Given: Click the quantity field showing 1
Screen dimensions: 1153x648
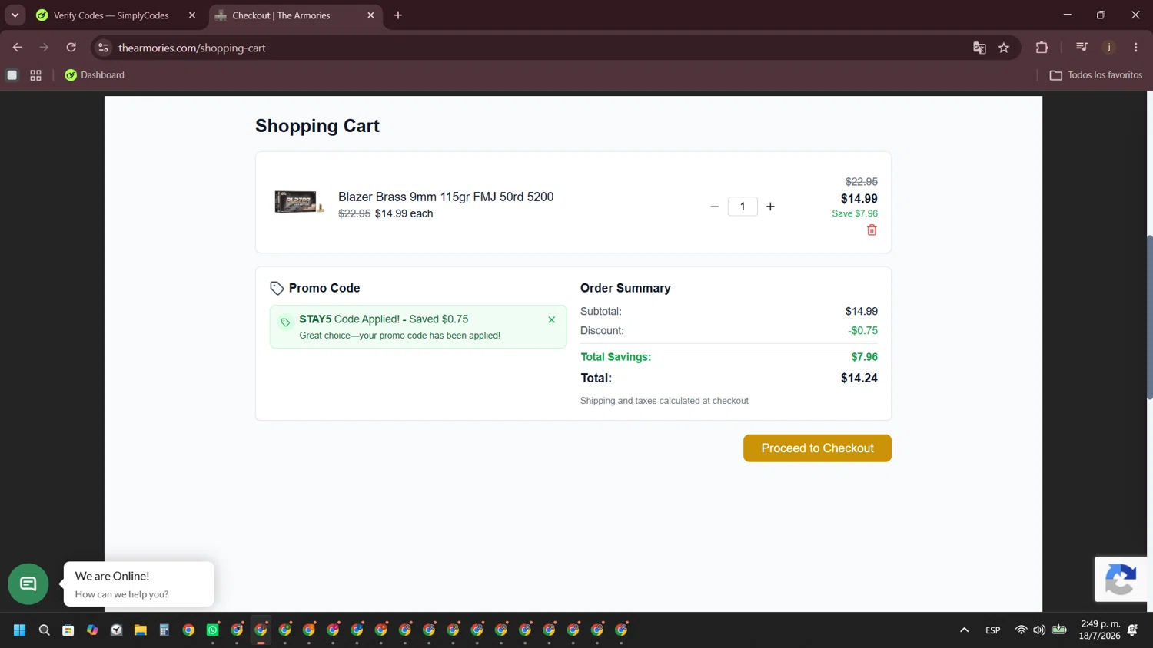Looking at the screenshot, I should pos(743,207).
